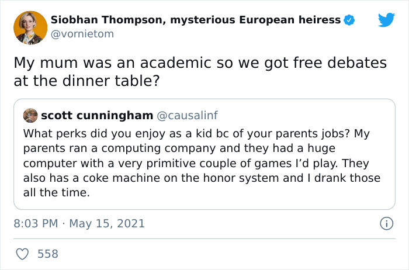
Task: Open Siobhan Thompson's profile picture
Action: tap(30, 27)
